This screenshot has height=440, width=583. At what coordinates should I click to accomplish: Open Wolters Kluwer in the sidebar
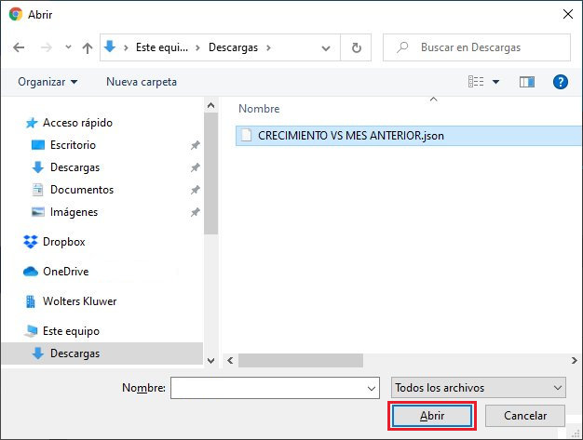(79, 301)
